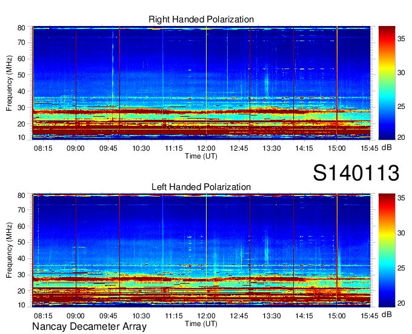Image resolution: width=412 pixels, height=334 pixels.
Task: Click the 50 MHz tick of Right Handed plot
Action: 21,75
